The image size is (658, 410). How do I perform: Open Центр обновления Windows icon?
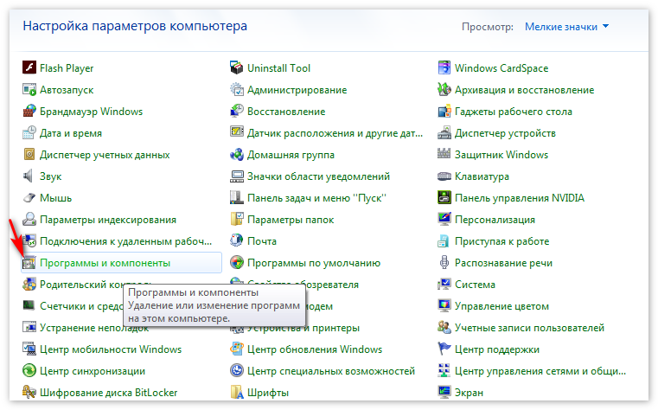(237, 349)
